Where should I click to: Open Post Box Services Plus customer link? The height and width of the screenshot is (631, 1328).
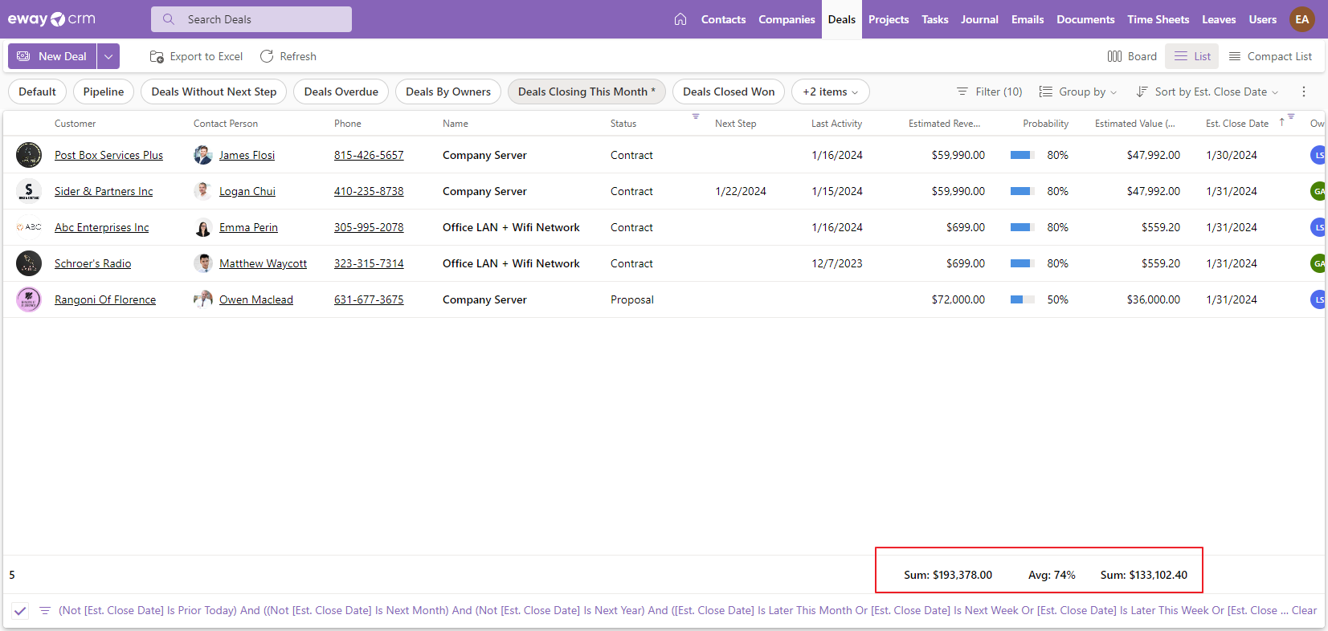coord(108,155)
